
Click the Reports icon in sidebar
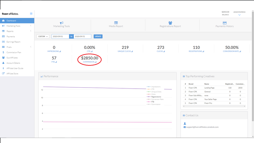point(3,31)
